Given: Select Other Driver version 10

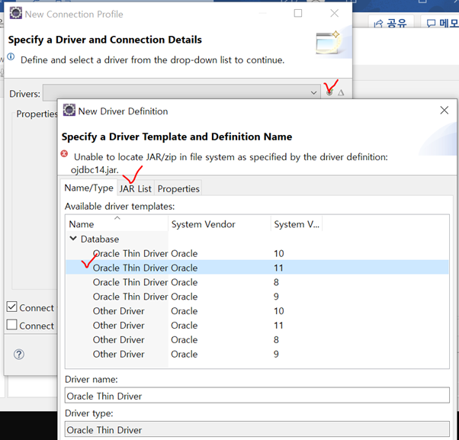Looking at the screenshot, I should (257, 310).
